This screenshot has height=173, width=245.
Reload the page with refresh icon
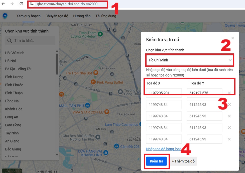click(21, 4)
